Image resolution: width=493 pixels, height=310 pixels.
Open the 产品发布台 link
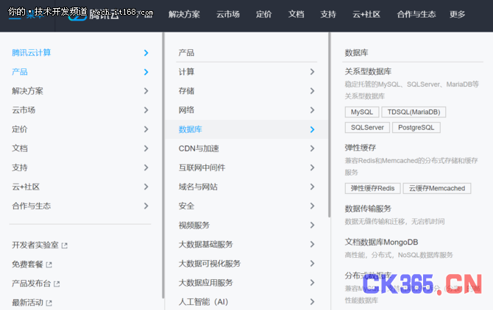click(x=31, y=284)
